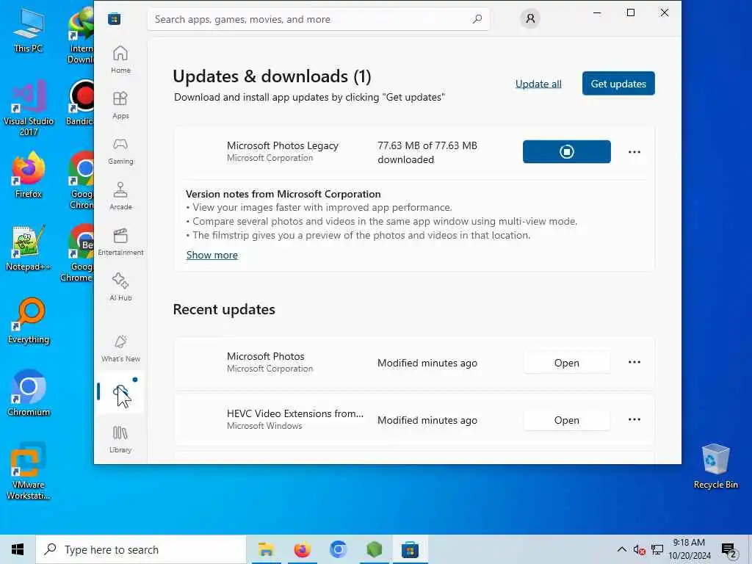This screenshot has height=564, width=752.
Task: Click the Microsoft Store logo icon
Action: point(114,19)
